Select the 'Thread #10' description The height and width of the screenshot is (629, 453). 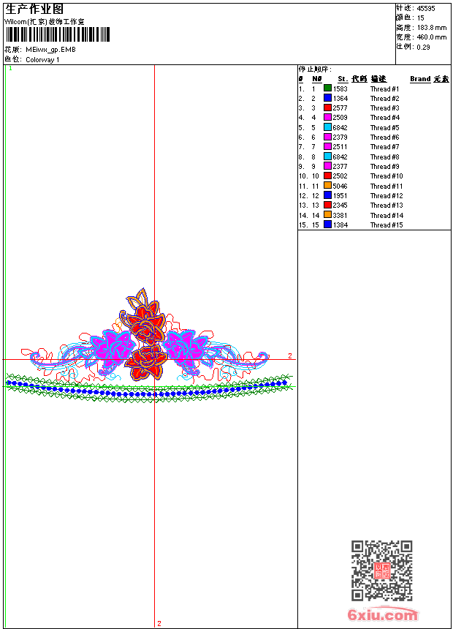pyautogui.click(x=387, y=176)
